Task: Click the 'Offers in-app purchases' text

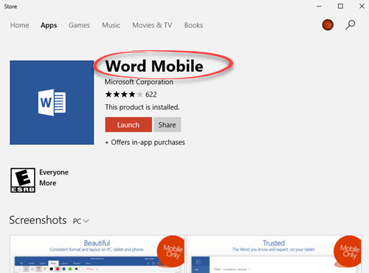Action: click(x=145, y=142)
